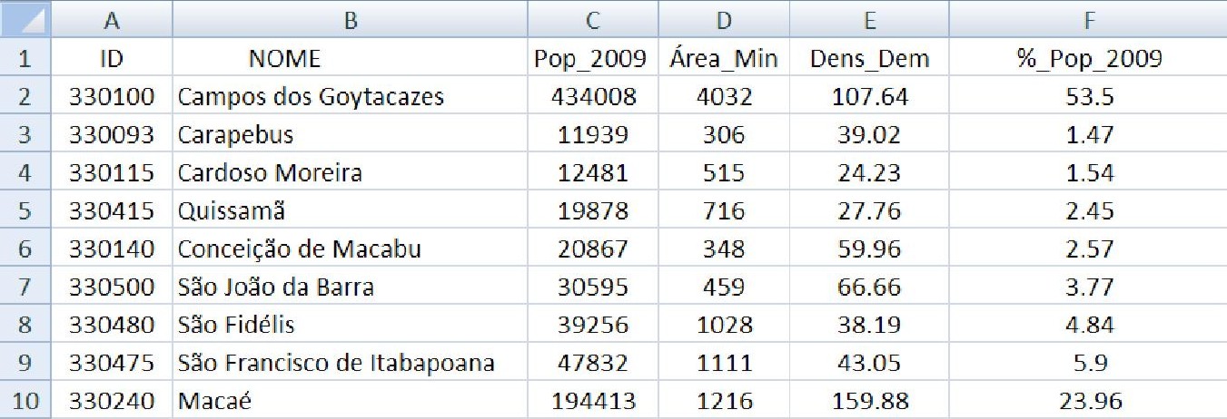This screenshot has width=1227, height=419.
Task: Select density value 39.02
Action: pyautogui.click(x=869, y=134)
